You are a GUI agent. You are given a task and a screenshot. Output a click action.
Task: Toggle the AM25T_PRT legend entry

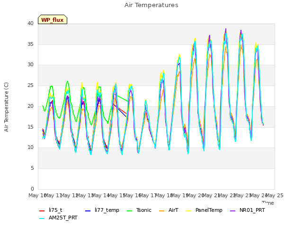coord(58,218)
